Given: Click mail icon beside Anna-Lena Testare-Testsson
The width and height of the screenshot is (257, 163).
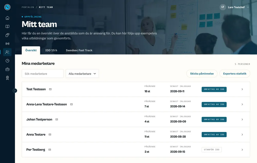Looking at the screenshot, I should pyautogui.click(x=71, y=104).
